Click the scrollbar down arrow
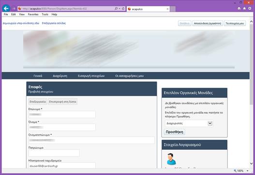 251,163
